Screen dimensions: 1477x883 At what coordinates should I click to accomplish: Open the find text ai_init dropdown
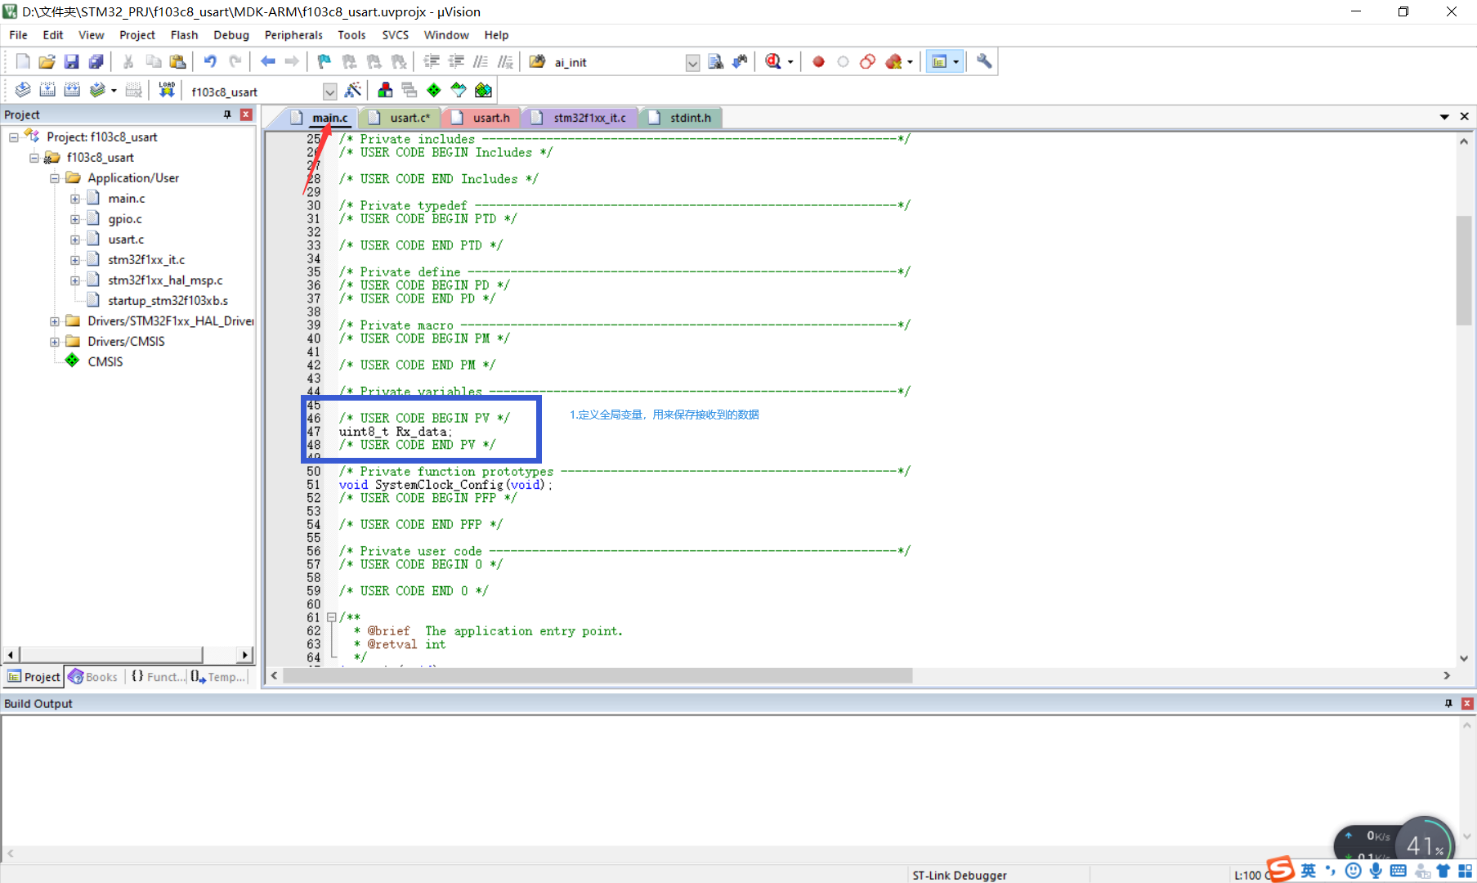tap(692, 63)
